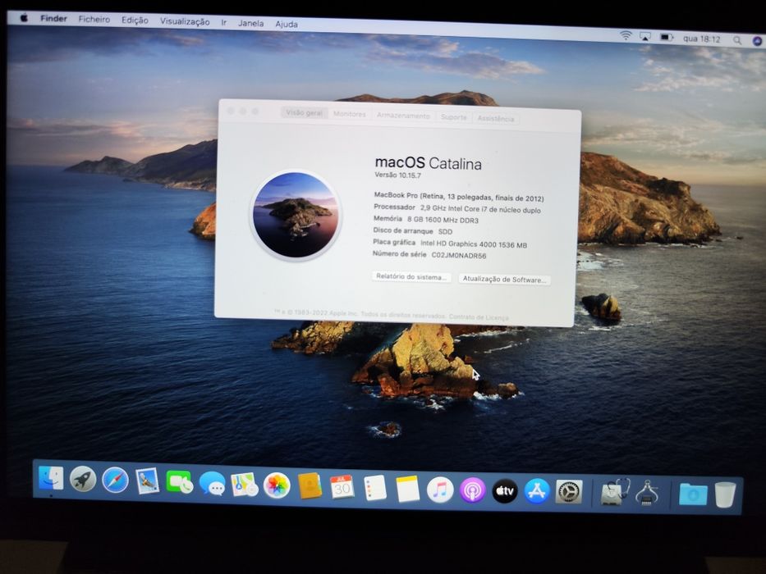Click the Wi-Fi status icon

(x=626, y=35)
